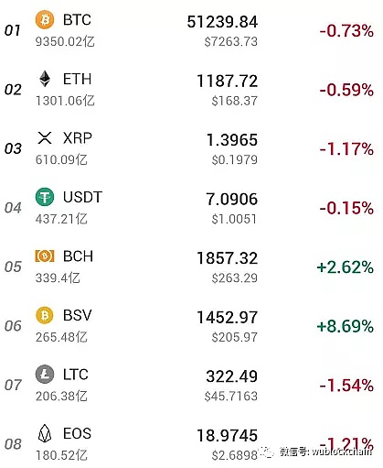The height and width of the screenshot is (468, 383).
Task: Click BTC price 51239.84
Action: [222, 22]
